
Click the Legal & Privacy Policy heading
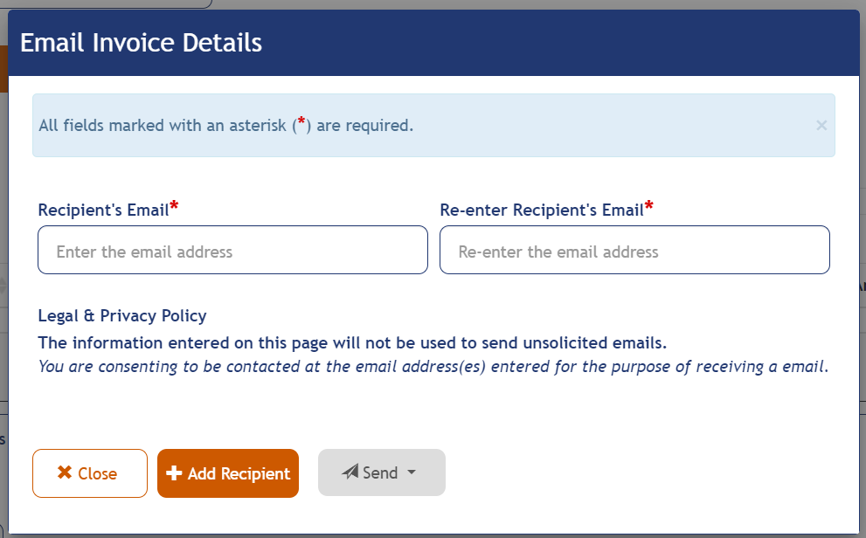pos(121,315)
